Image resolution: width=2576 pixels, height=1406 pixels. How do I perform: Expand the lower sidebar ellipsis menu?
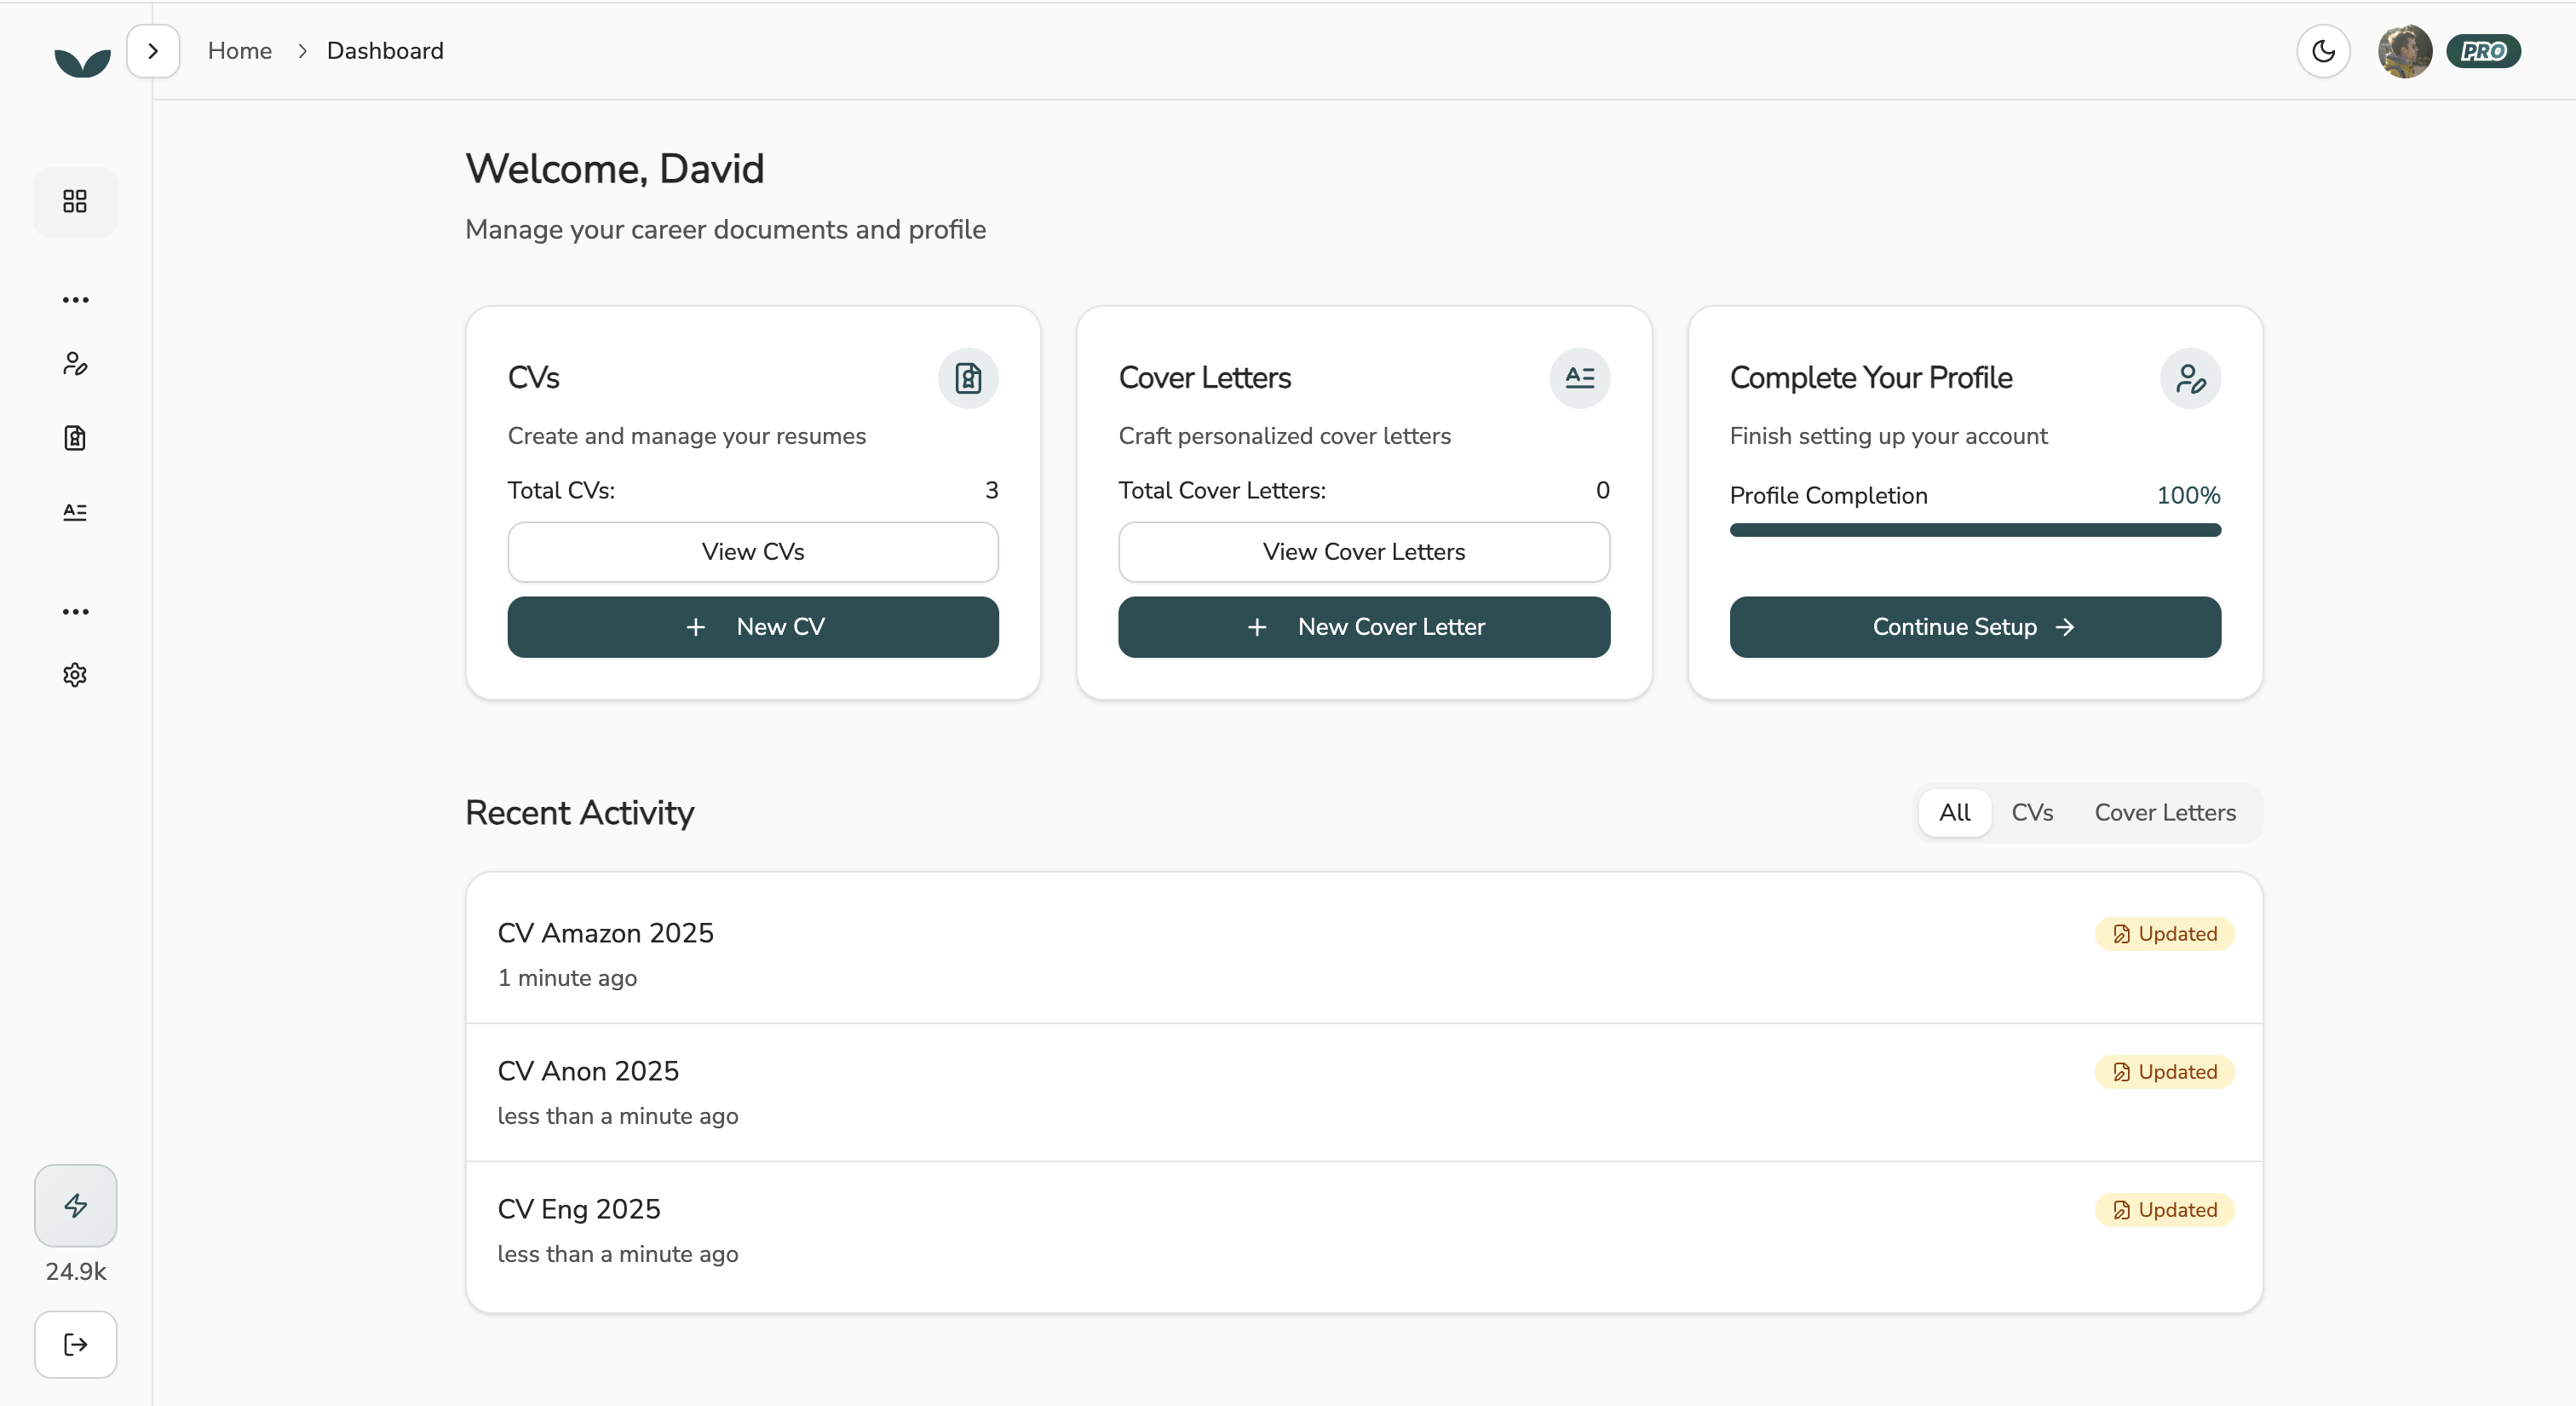(75, 612)
